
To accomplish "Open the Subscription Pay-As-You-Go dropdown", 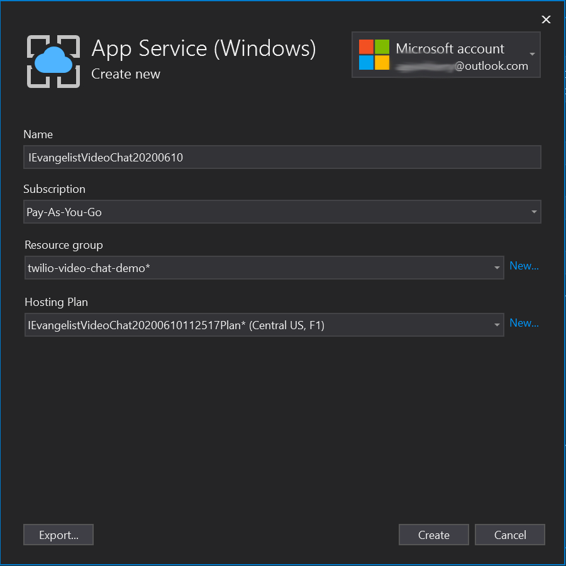I will tap(282, 212).
